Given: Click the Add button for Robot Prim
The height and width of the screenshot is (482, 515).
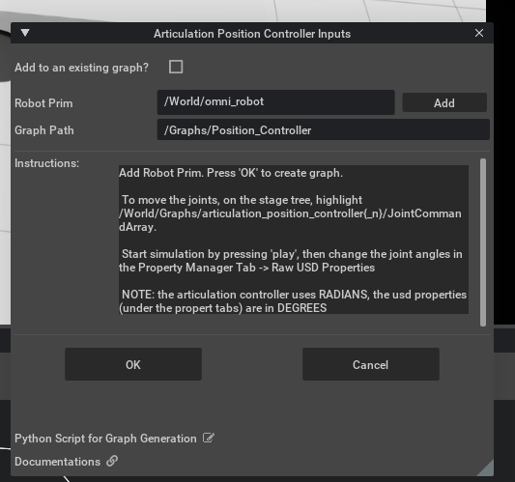Looking at the screenshot, I should click(x=444, y=102).
